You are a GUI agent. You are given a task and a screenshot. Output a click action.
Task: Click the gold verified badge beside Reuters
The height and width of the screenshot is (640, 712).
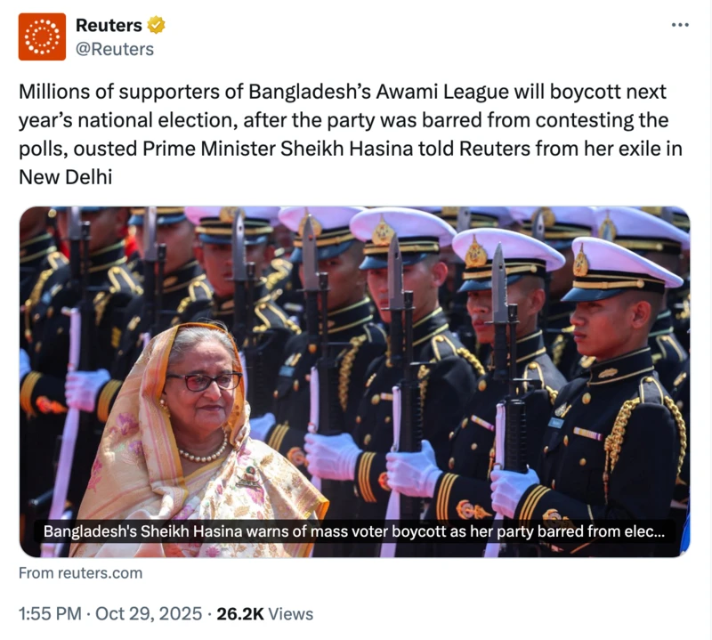coord(157,26)
